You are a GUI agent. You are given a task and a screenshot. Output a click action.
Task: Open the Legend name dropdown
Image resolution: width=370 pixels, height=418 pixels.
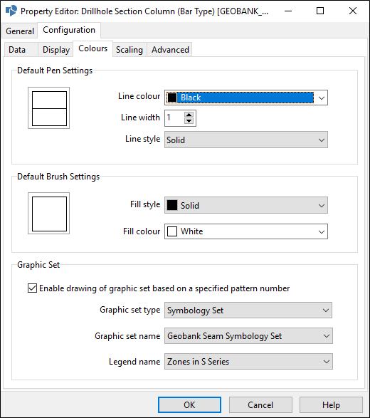coord(248,362)
